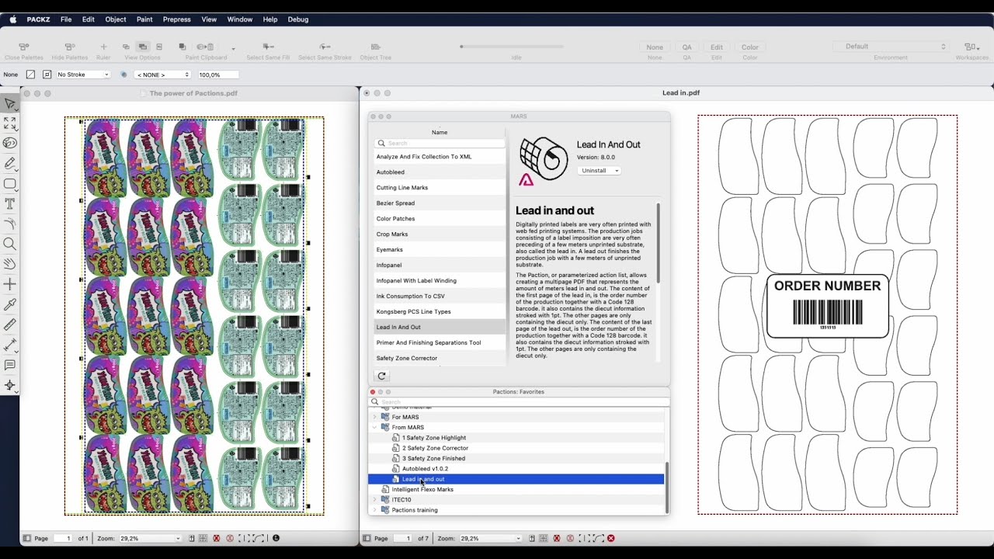Select the Ruler measure tool
The height and width of the screenshot is (559, 994).
coord(10,325)
